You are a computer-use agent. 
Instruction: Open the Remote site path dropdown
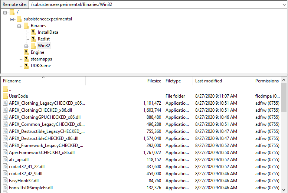click(284, 4)
